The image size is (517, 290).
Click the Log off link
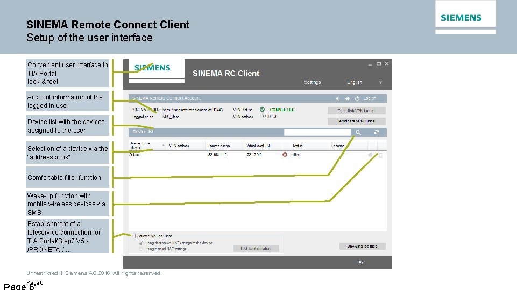369,98
